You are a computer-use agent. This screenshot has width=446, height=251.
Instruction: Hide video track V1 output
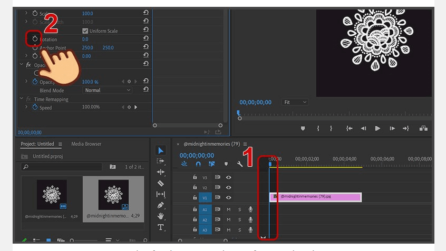228,198
